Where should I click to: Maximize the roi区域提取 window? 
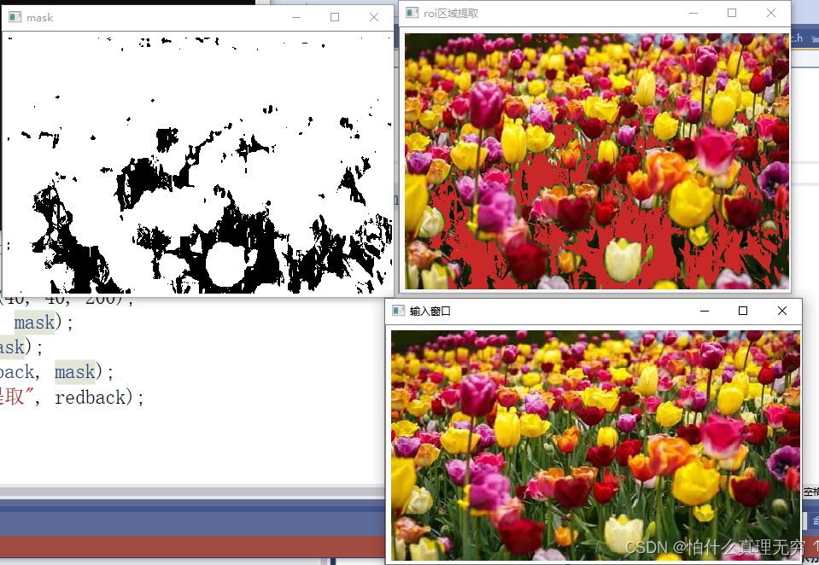[732, 13]
